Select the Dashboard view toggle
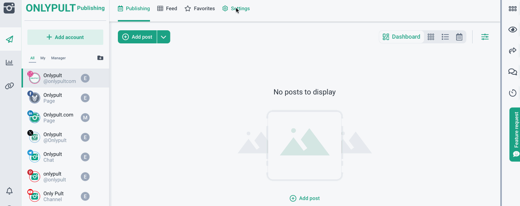This screenshot has height=206, width=520. pyautogui.click(x=401, y=37)
